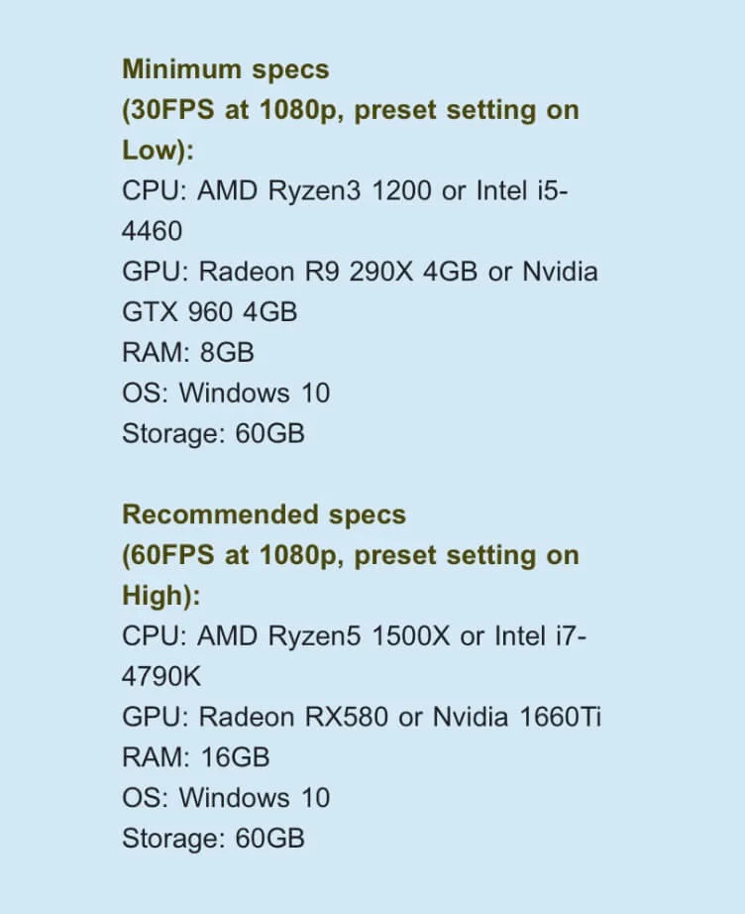The image size is (745, 914).
Task: Click the "High):" heading text
Action: (161, 596)
